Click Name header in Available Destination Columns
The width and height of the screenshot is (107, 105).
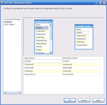pyautogui.click(x=82, y=29)
